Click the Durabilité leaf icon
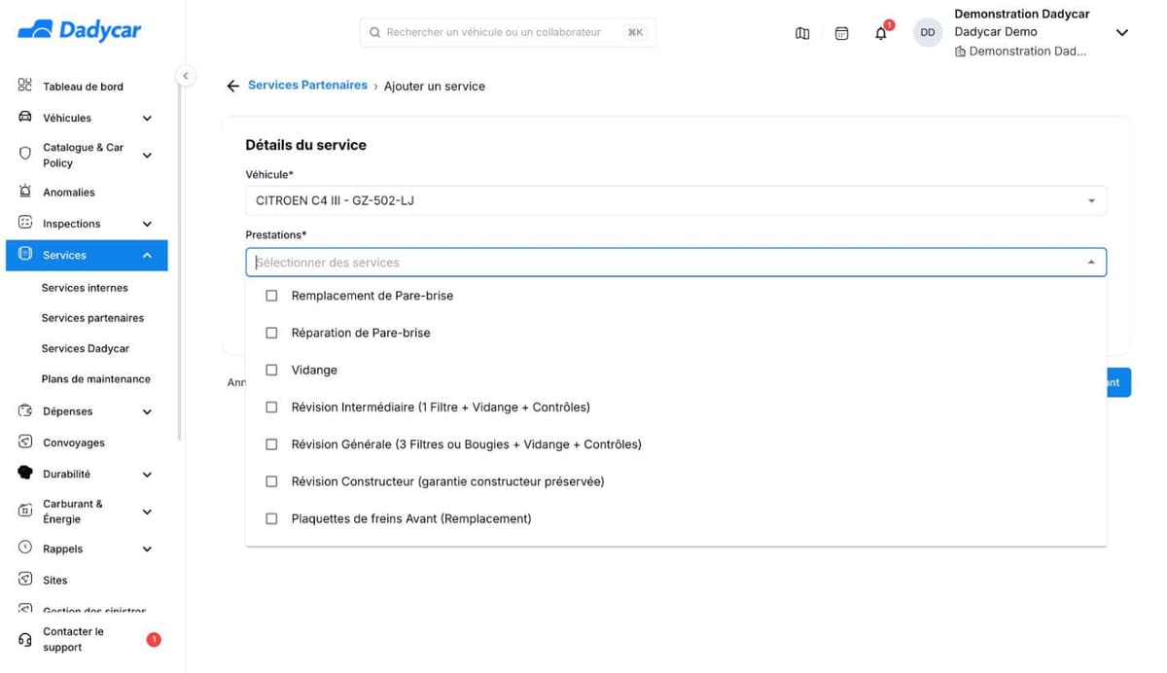Viewport: 1167px width, 673px height. tap(25, 474)
